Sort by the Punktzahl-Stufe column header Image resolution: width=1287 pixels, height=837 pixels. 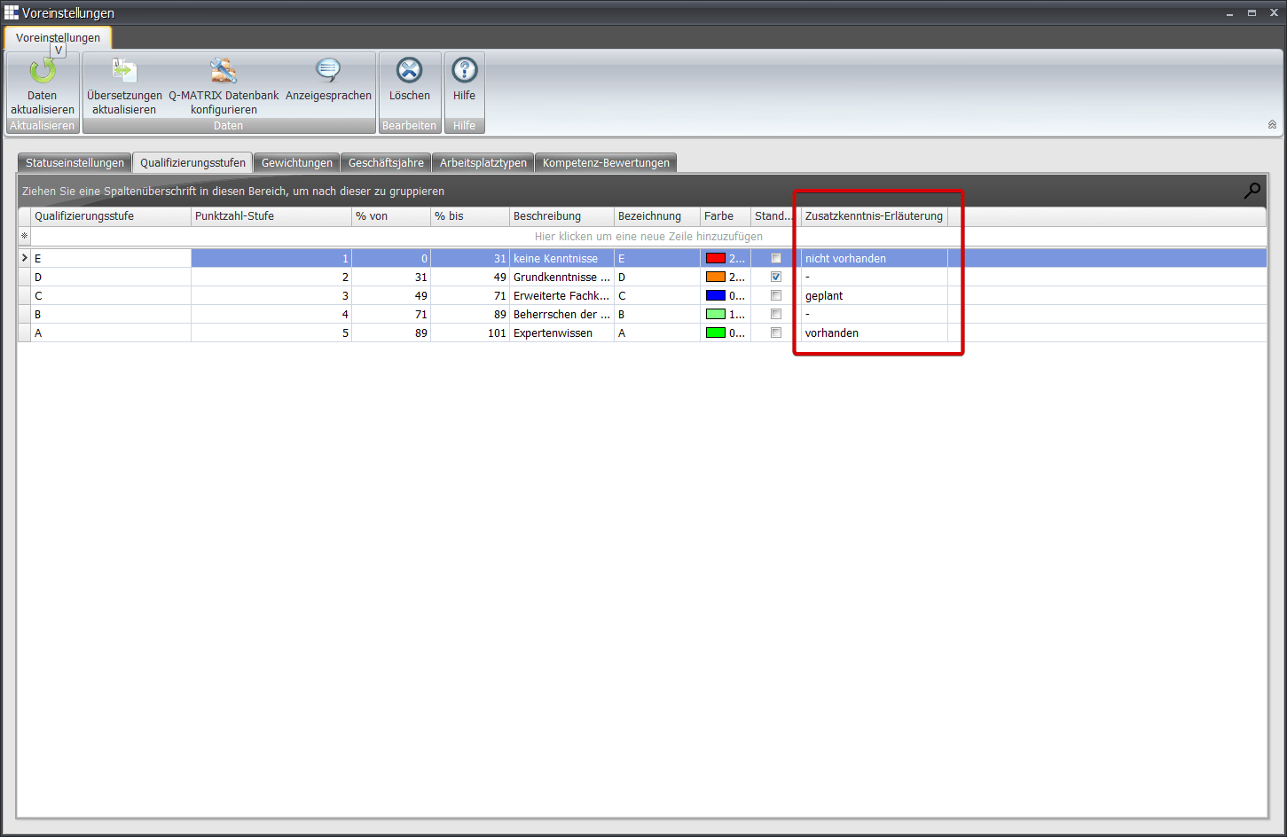pos(271,216)
